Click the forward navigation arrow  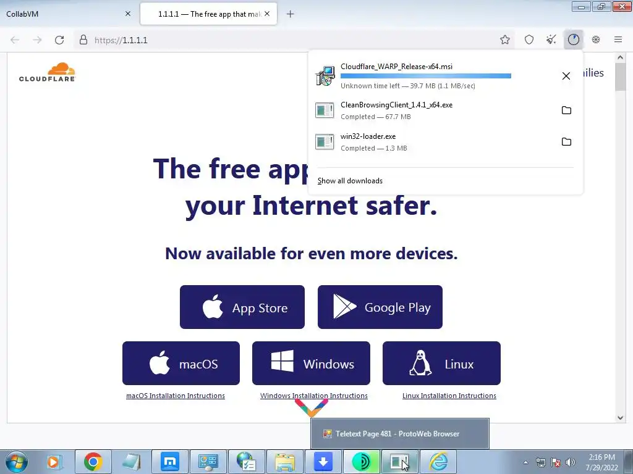pos(37,40)
